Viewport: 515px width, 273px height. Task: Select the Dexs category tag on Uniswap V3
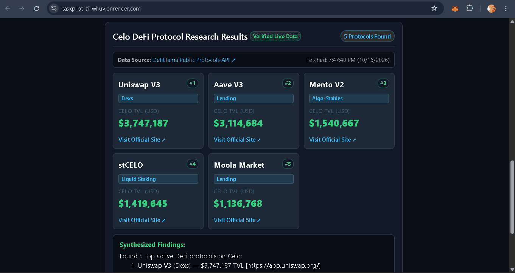[x=158, y=98]
